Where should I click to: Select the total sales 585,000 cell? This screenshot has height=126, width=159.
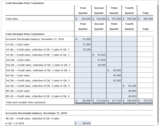coord(145,19)
